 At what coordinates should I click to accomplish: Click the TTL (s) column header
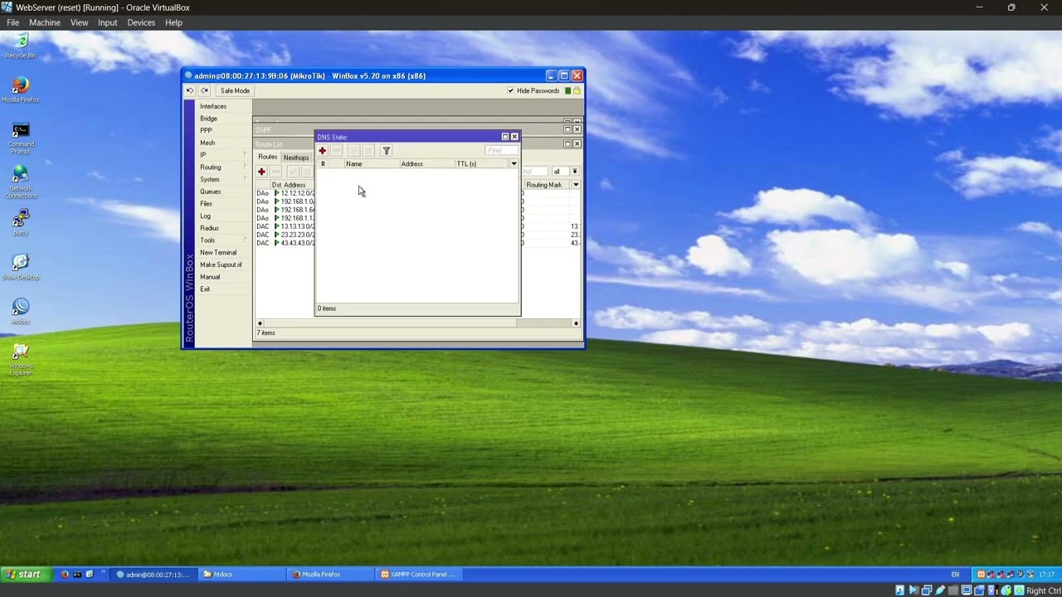(481, 164)
